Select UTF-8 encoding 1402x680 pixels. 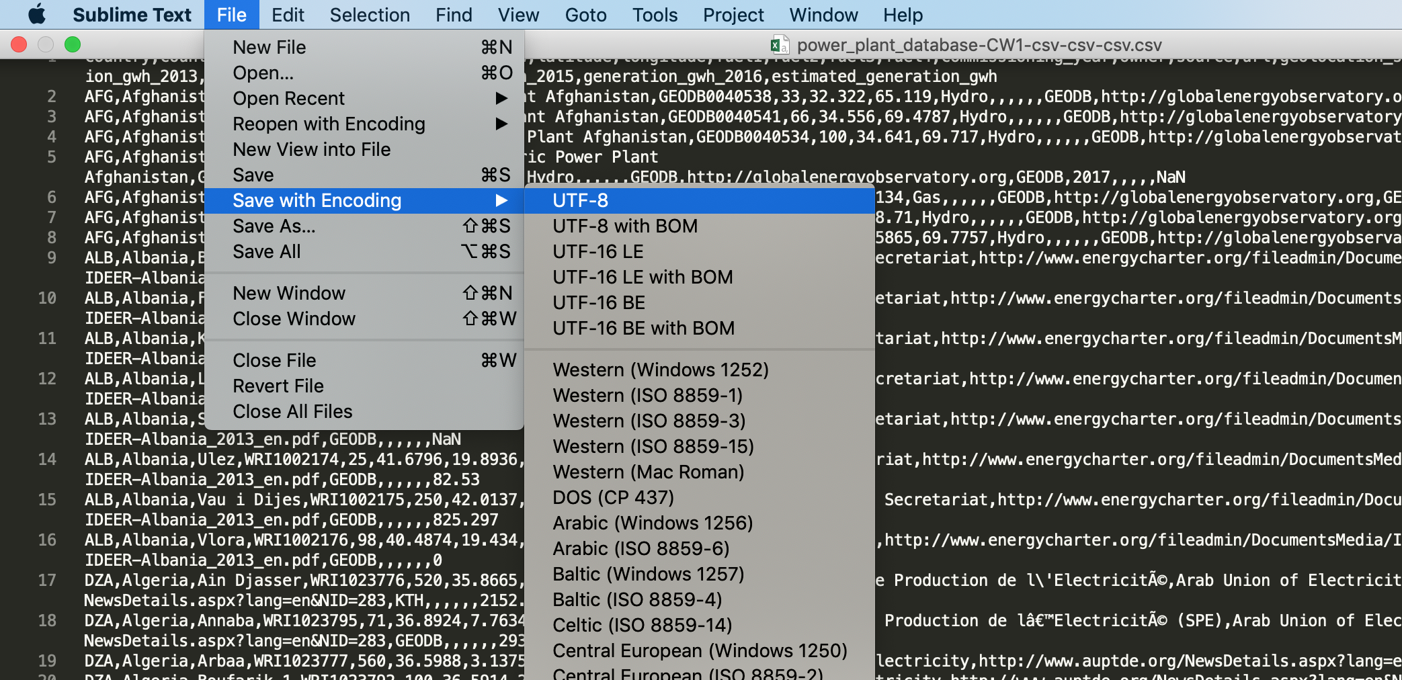[x=580, y=200]
